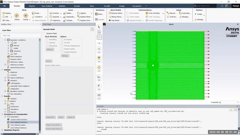Open Adapt Controls
The width and height of the screenshot is (240, 135).
pos(172,16)
